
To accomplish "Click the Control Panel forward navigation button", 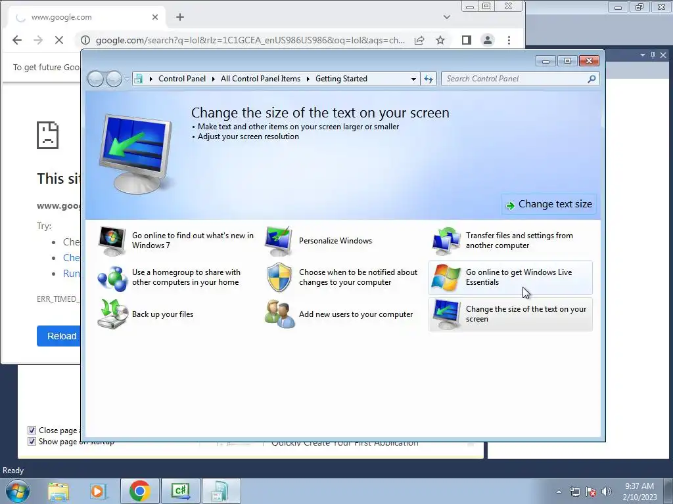I will pos(114,79).
